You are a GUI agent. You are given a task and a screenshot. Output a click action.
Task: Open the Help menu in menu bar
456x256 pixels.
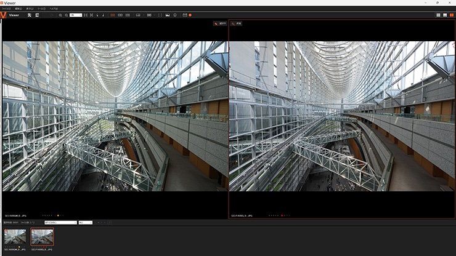(54, 9)
